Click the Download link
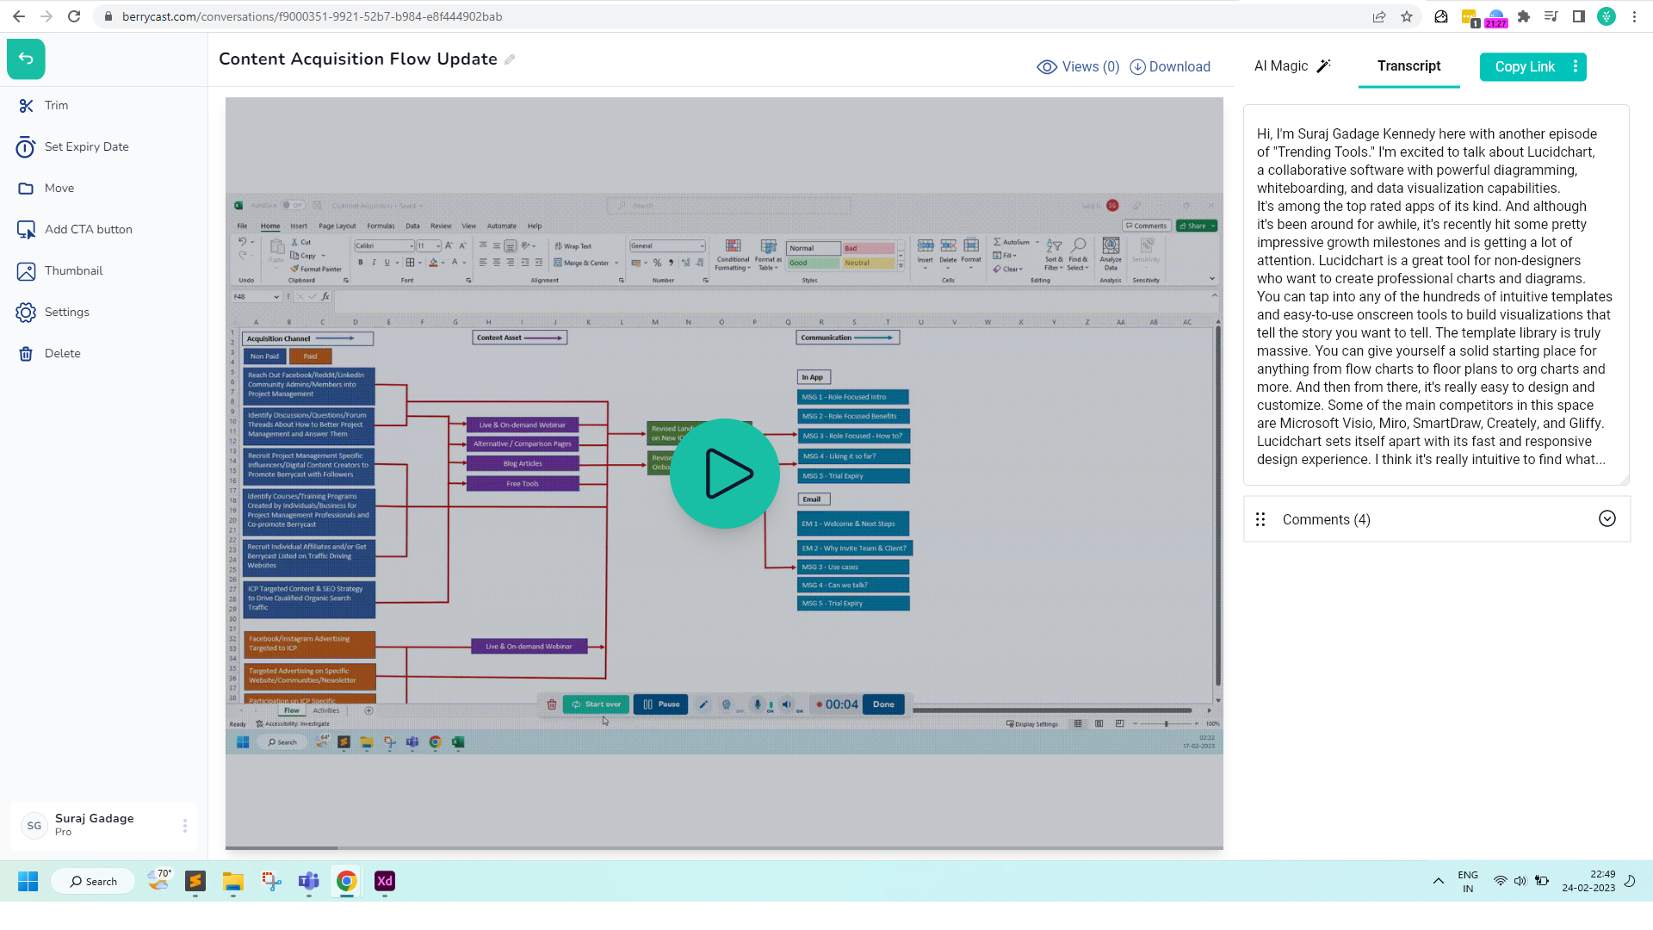1653x930 pixels. point(1170,67)
